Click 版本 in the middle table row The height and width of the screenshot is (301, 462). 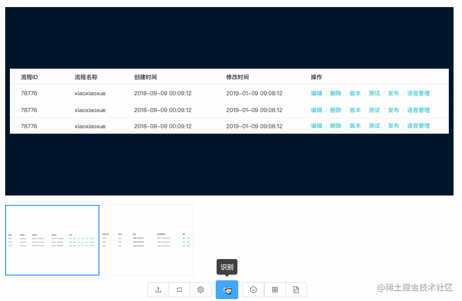point(355,110)
